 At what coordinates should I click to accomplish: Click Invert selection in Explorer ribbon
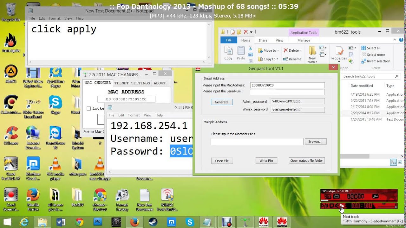click(376, 61)
